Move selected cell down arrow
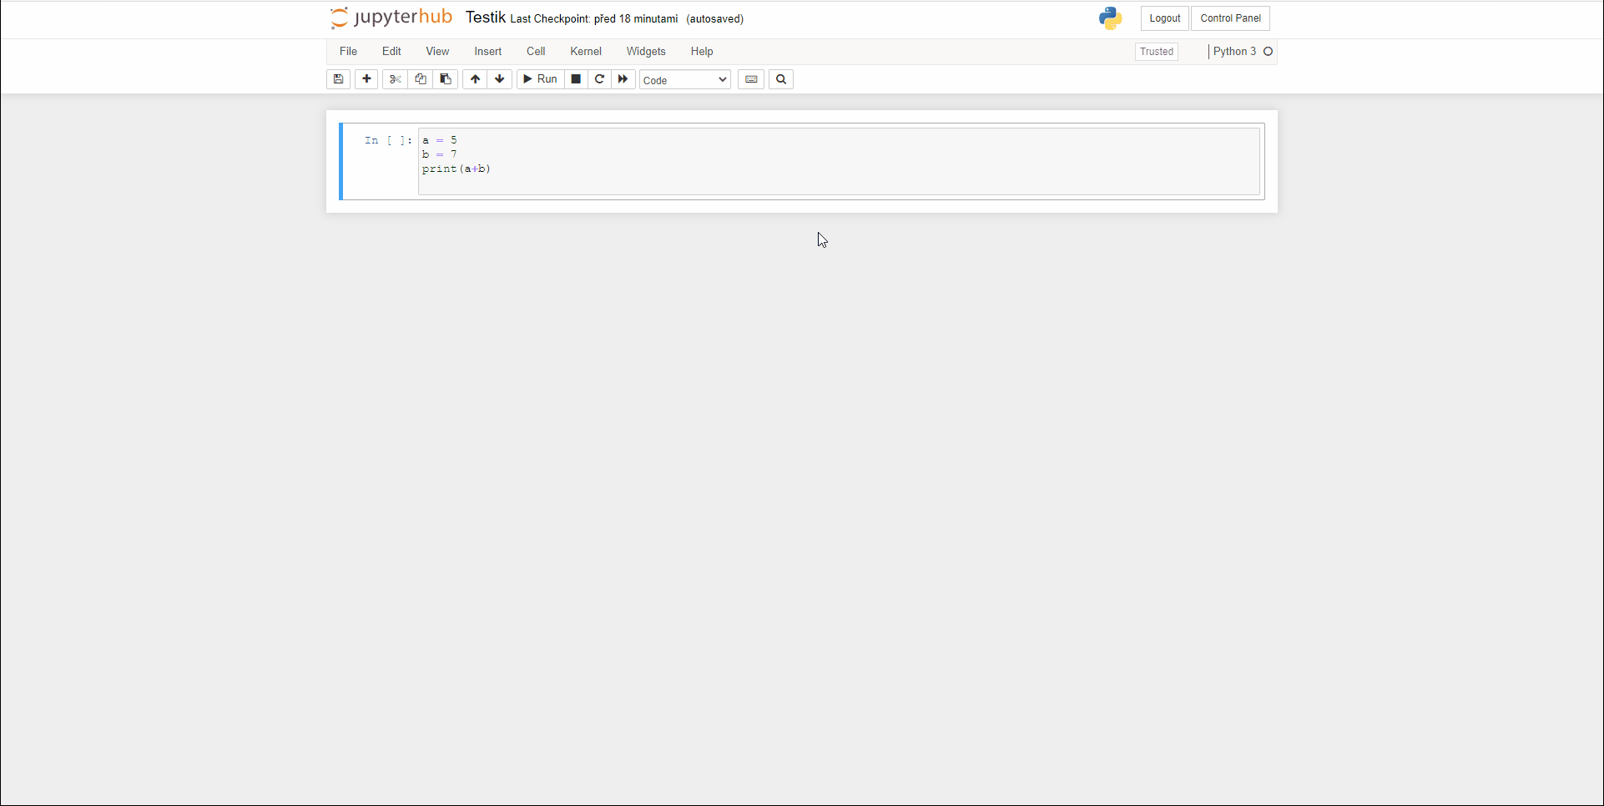The width and height of the screenshot is (1604, 806). (x=500, y=79)
